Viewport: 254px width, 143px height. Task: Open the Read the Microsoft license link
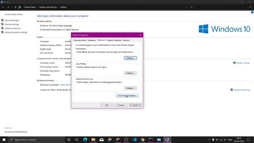pos(65,85)
